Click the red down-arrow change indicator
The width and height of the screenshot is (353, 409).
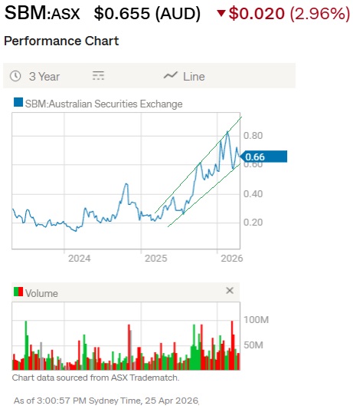pyautogui.click(x=221, y=13)
